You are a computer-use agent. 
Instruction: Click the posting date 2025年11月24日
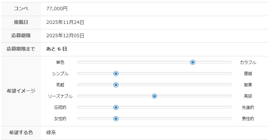(x=65, y=22)
